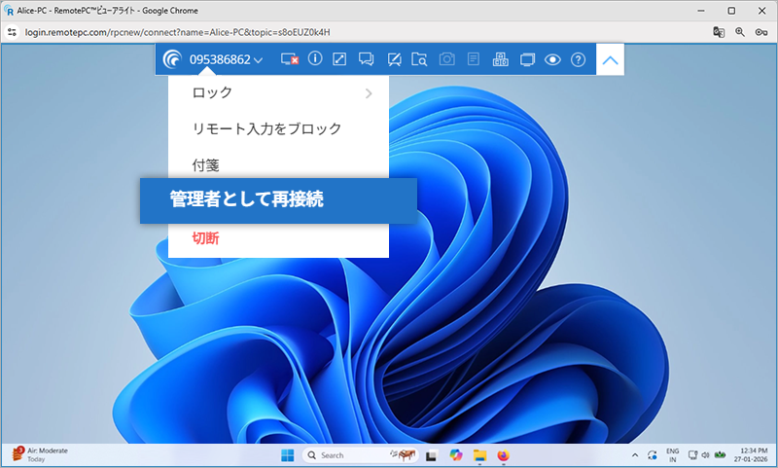
Task: Click the remote taskbar Search box
Action: point(360,455)
